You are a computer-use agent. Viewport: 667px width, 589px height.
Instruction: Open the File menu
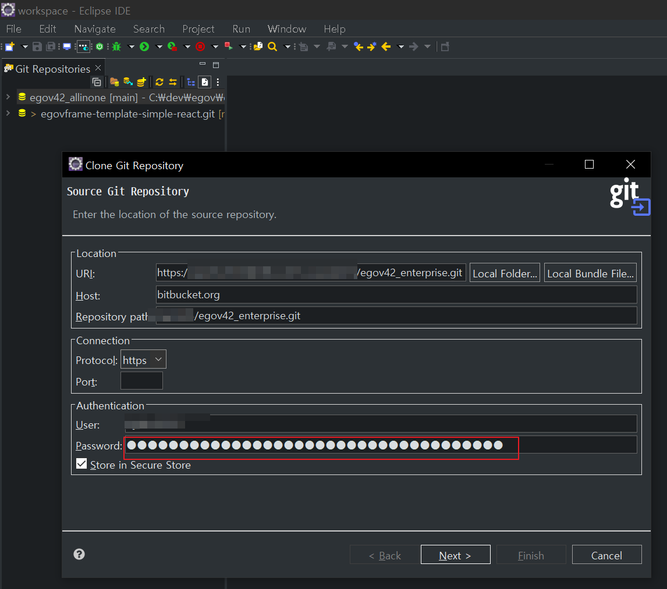[13, 29]
